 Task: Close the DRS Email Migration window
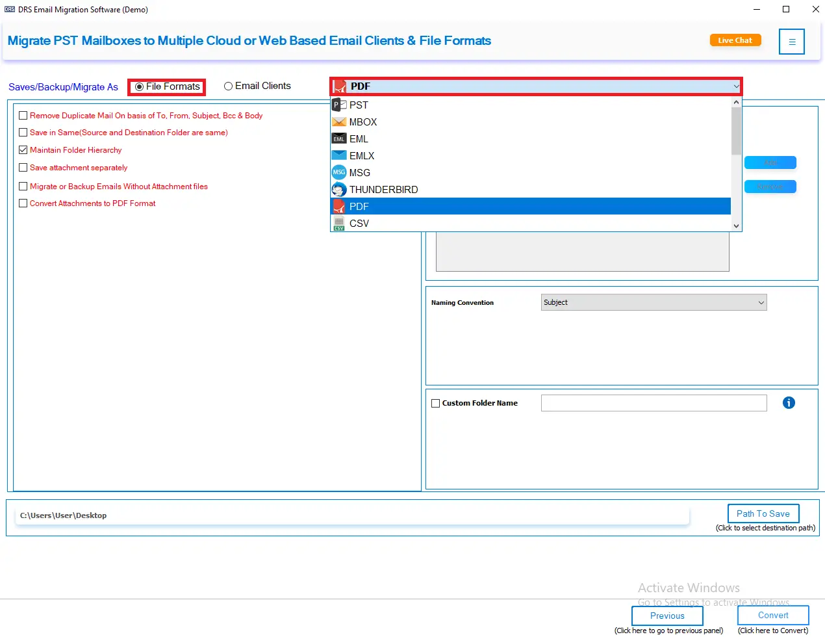click(x=815, y=9)
